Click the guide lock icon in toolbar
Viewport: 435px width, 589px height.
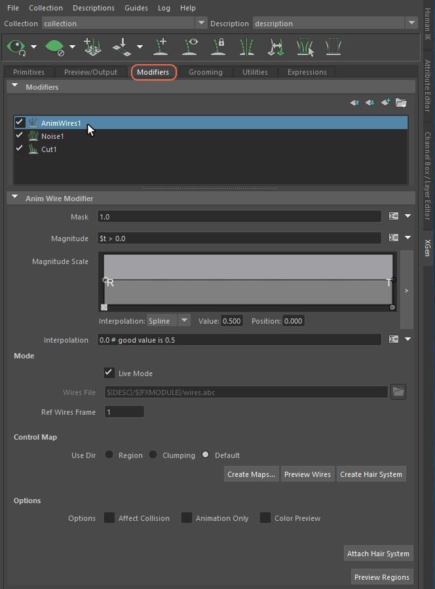(218, 47)
